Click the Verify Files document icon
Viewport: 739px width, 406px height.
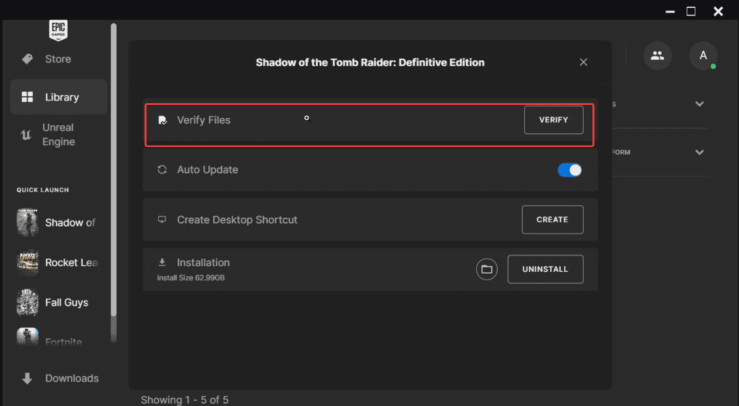[x=162, y=120]
